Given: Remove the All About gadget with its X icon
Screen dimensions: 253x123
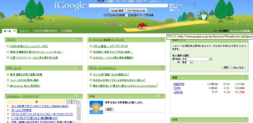Looking at the screenshot, I should (162, 40).
